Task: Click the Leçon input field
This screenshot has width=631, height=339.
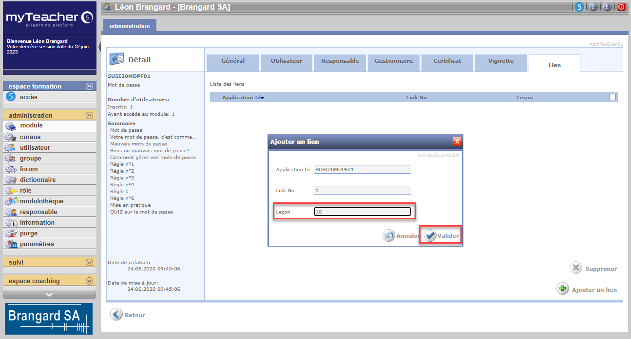Action: click(x=363, y=212)
